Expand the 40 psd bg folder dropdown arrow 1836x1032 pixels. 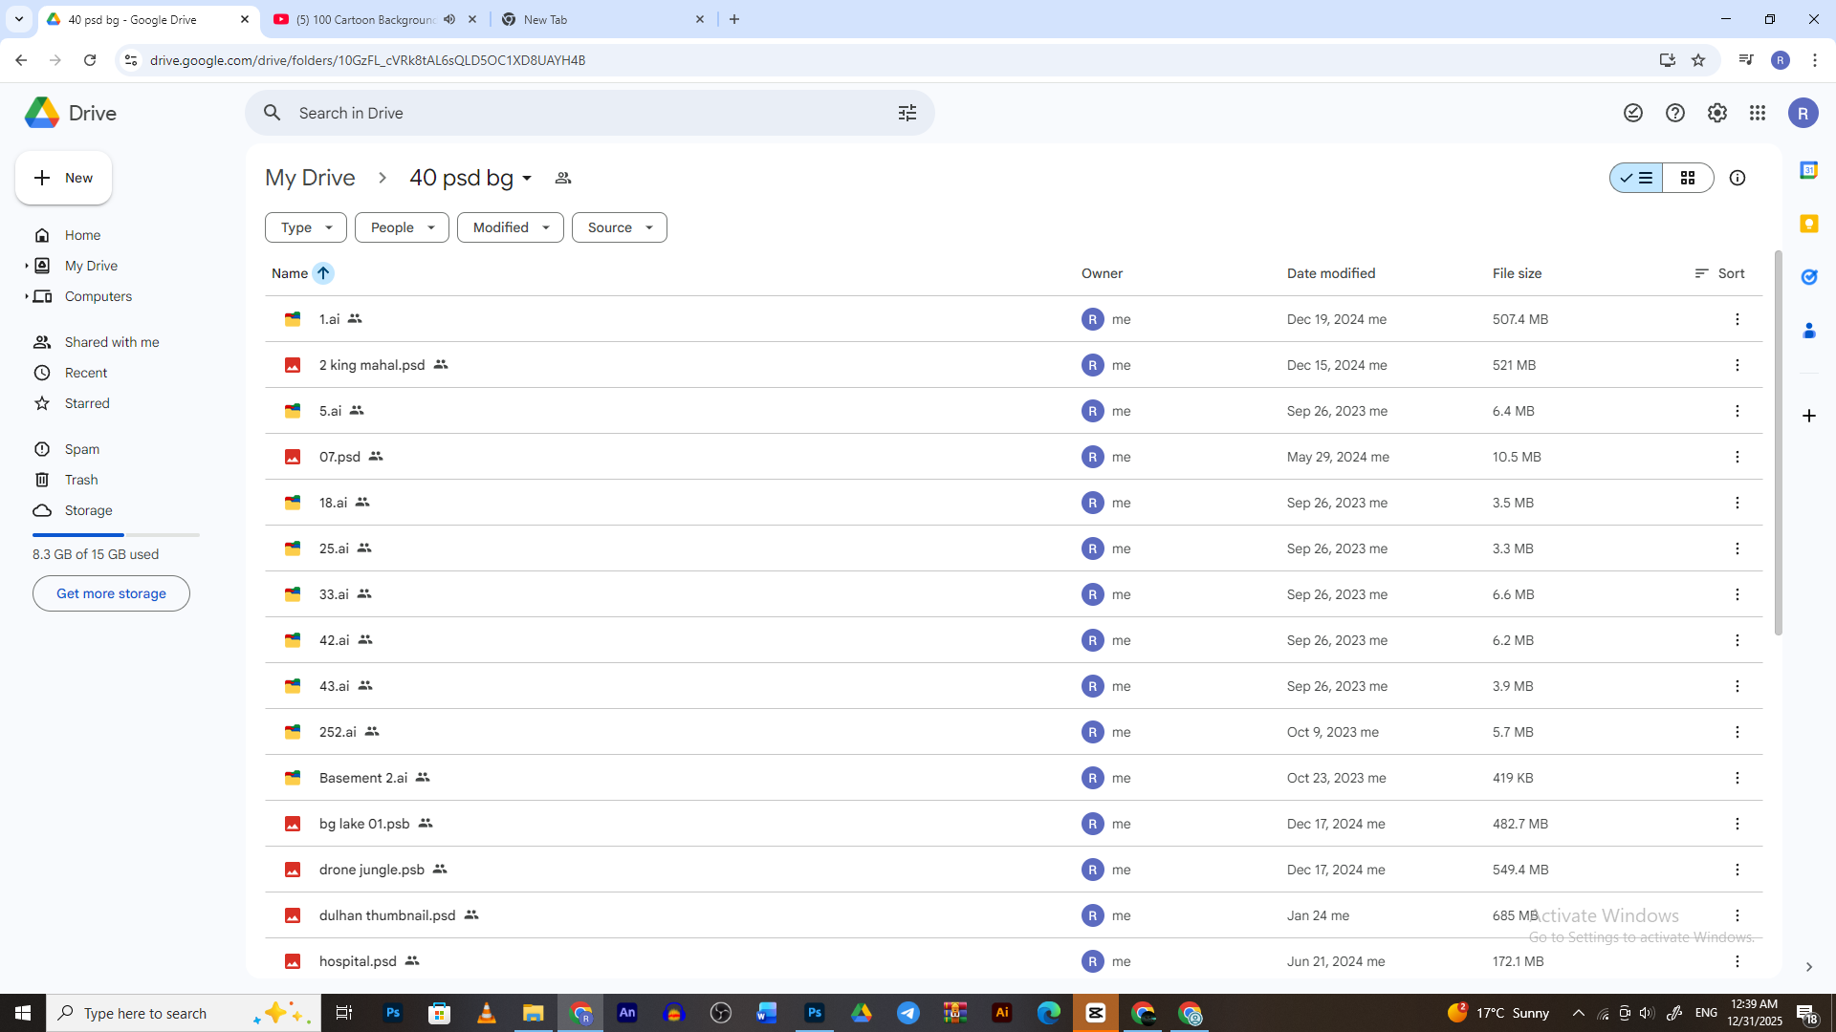[527, 179]
